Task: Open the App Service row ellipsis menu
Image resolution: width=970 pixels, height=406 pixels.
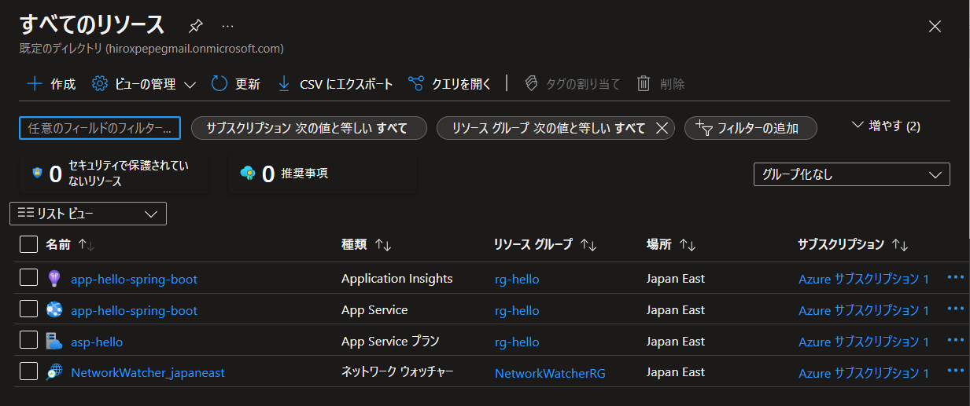Action: 956,309
